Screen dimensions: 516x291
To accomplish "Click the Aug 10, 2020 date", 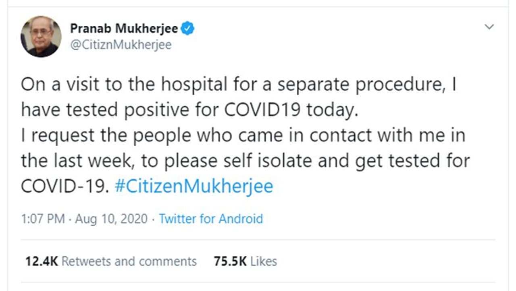I will tap(111, 219).
